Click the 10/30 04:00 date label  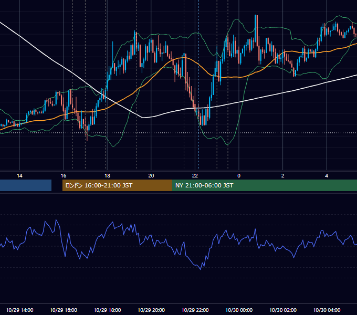[x=327, y=310]
